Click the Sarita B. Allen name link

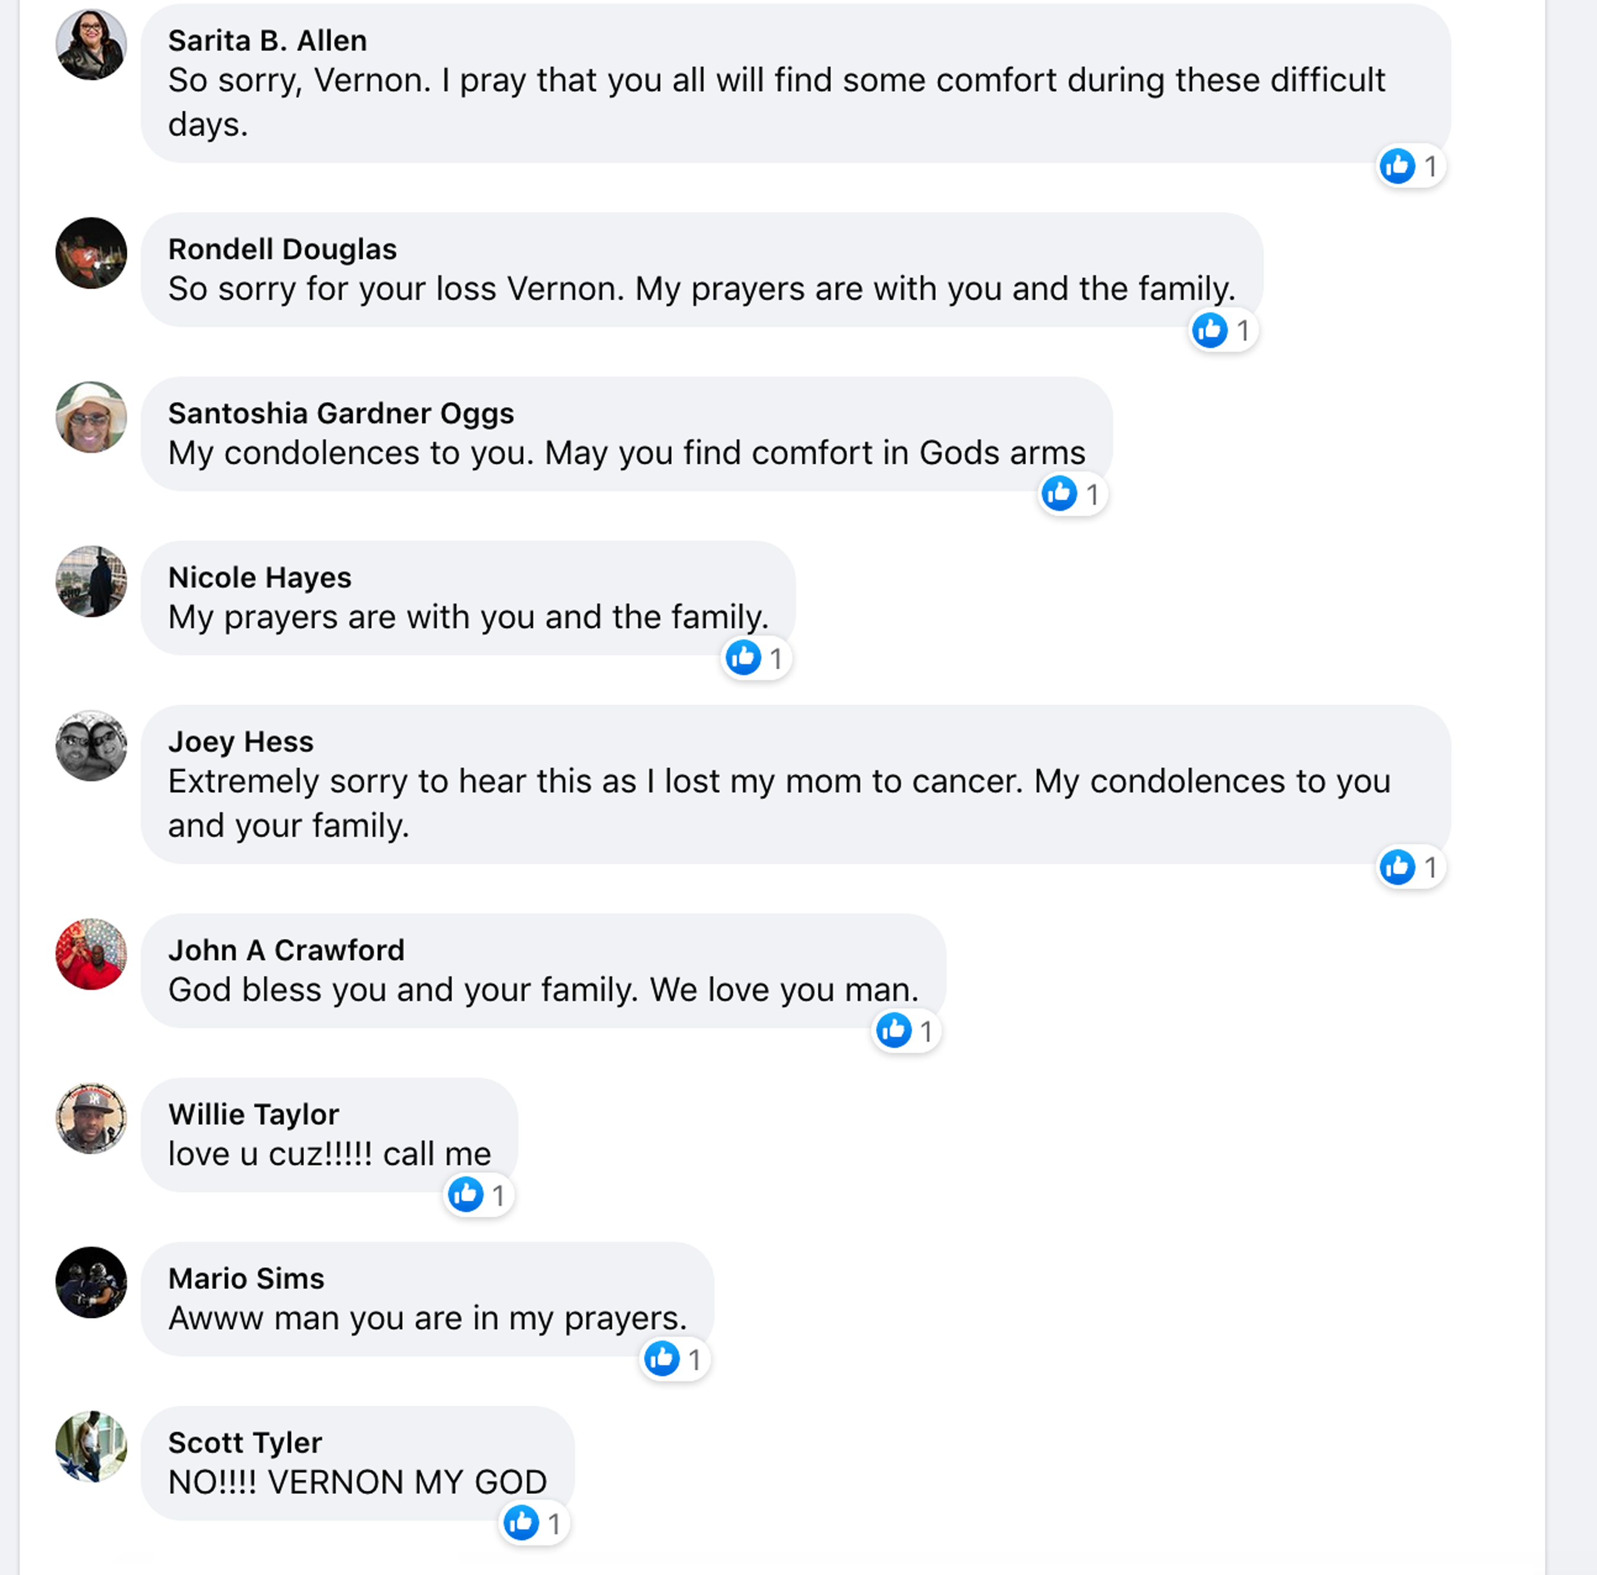pos(267,40)
